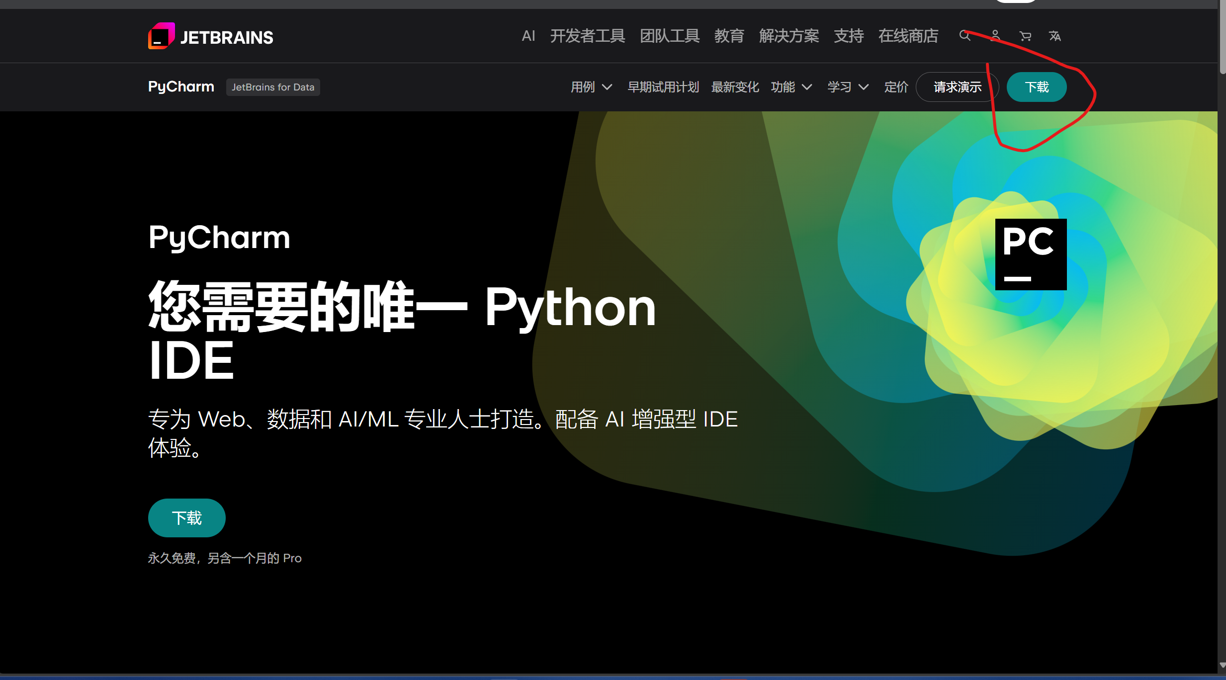Click the teal 下载 button in the hero
This screenshot has height=680, width=1226.
pyautogui.click(x=186, y=517)
